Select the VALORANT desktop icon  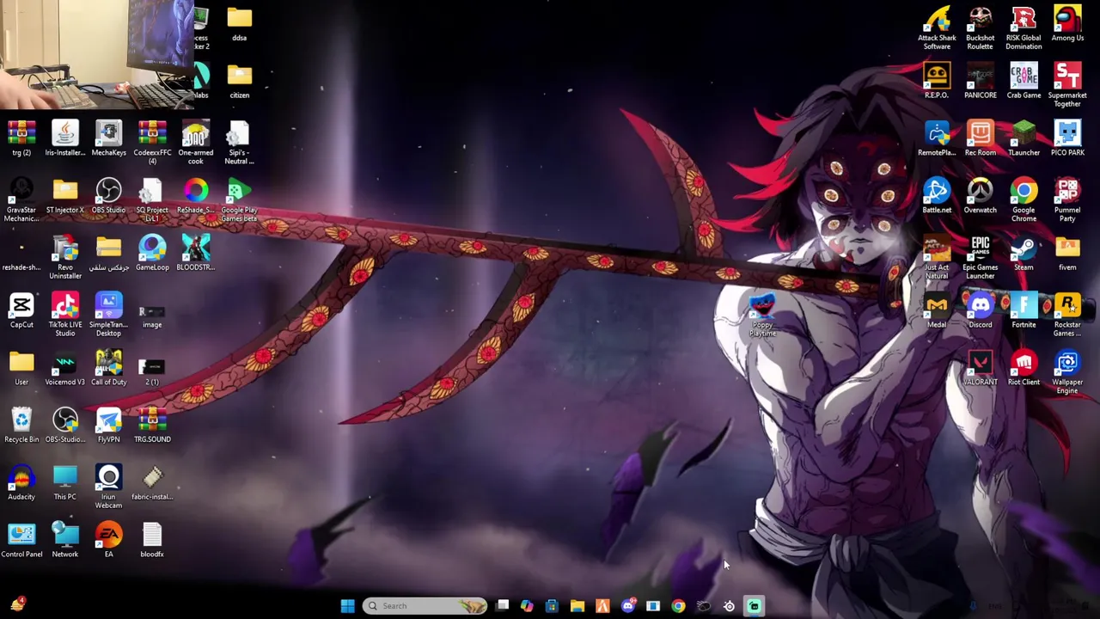coord(981,368)
